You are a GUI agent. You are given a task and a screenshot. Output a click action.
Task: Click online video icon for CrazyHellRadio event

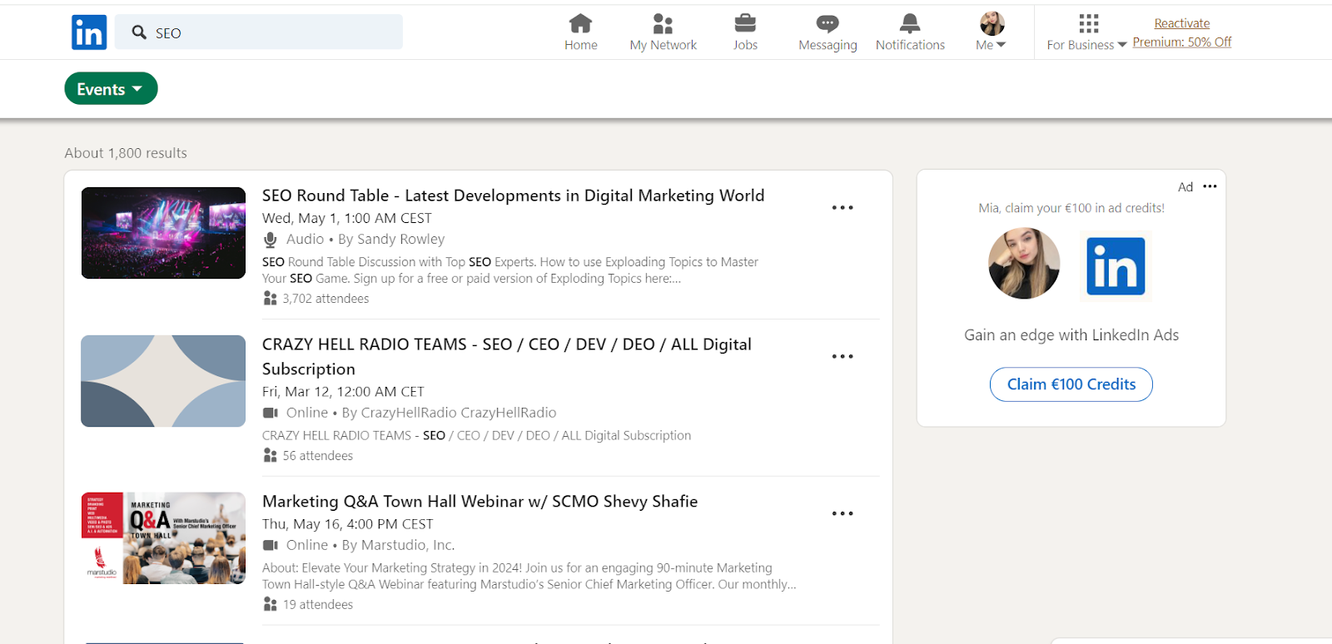(x=271, y=413)
